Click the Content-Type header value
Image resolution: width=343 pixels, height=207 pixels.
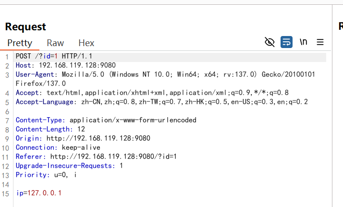(x=133, y=120)
